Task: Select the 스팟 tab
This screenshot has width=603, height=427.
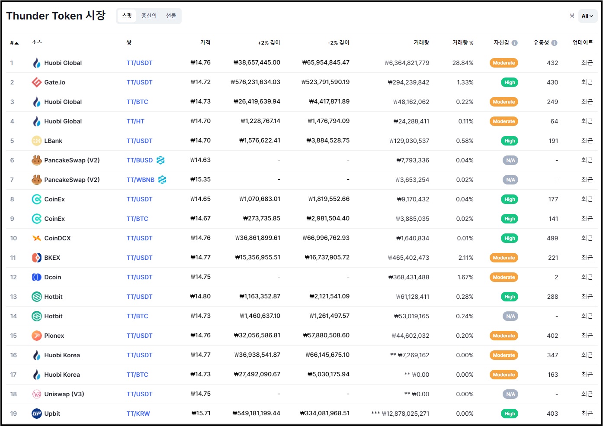Action: click(x=127, y=16)
